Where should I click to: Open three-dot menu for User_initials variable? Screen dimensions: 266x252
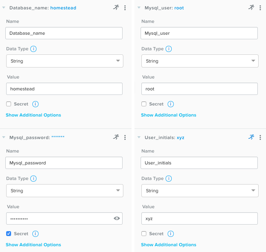point(260,137)
